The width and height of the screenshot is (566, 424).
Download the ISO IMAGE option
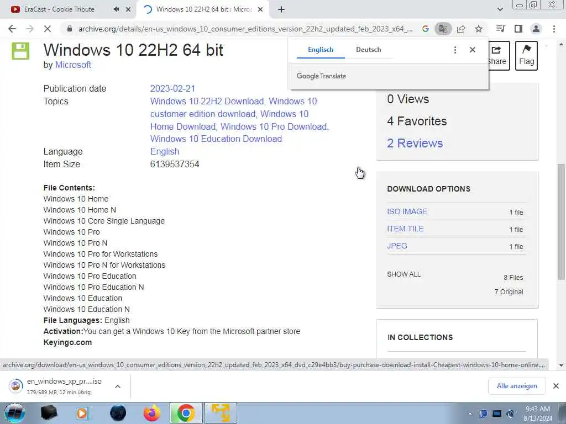tap(407, 211)
